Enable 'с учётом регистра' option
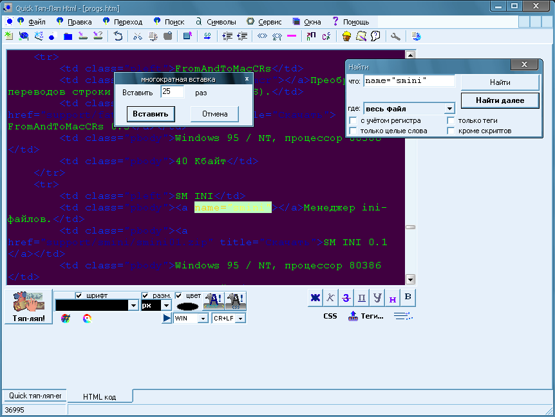 click(353, 120)
